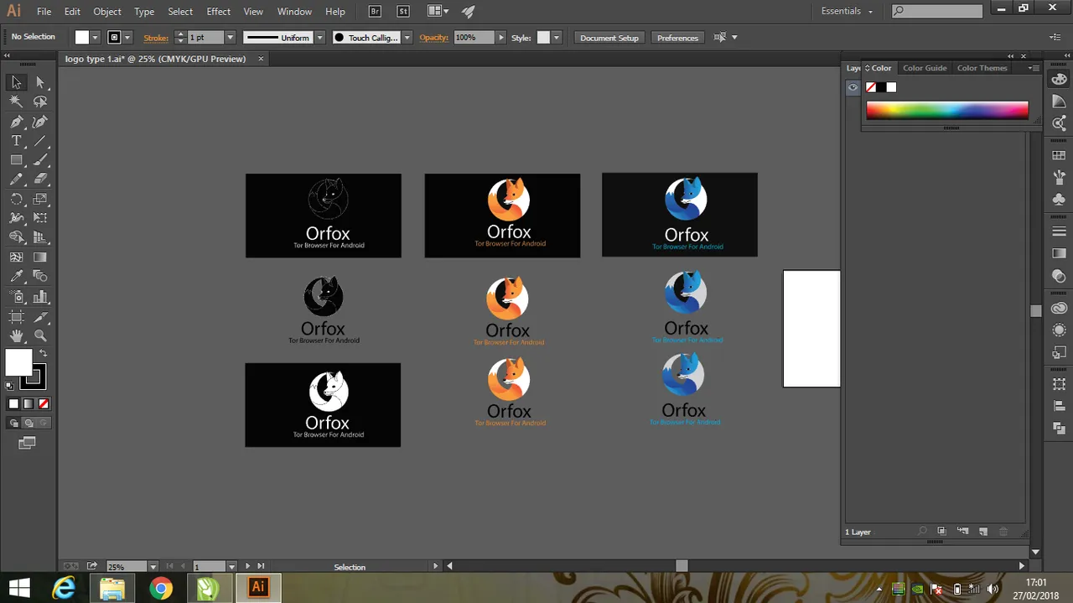The image size is (1073, 603).
Task: Enable Draw Normal mode
Action: point(13,424)
